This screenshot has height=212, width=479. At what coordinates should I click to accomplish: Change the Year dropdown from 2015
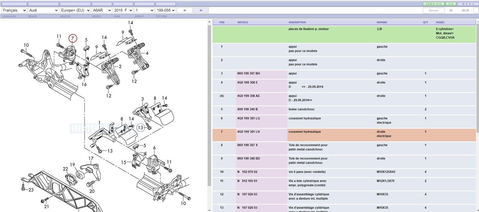tap(123, 10)
